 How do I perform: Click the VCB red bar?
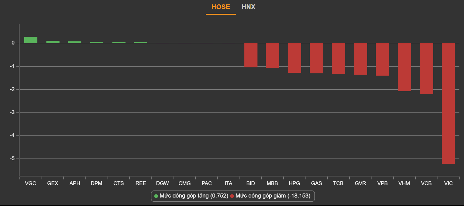(x=426, y=68)
